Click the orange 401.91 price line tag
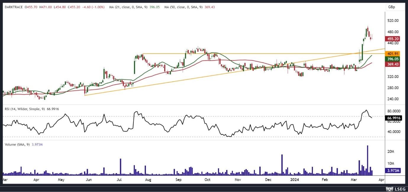This screenshot has width=408, height=192. pyautogui.click(x=393, y=54)
